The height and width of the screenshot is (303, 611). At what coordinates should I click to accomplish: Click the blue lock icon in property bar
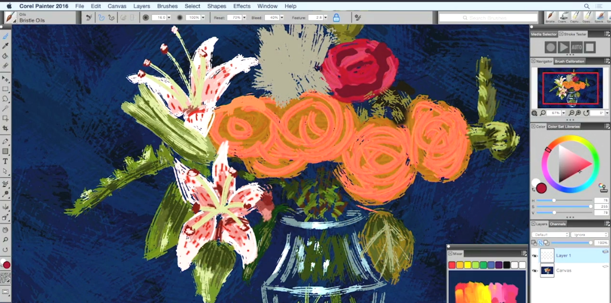(336, 18)
